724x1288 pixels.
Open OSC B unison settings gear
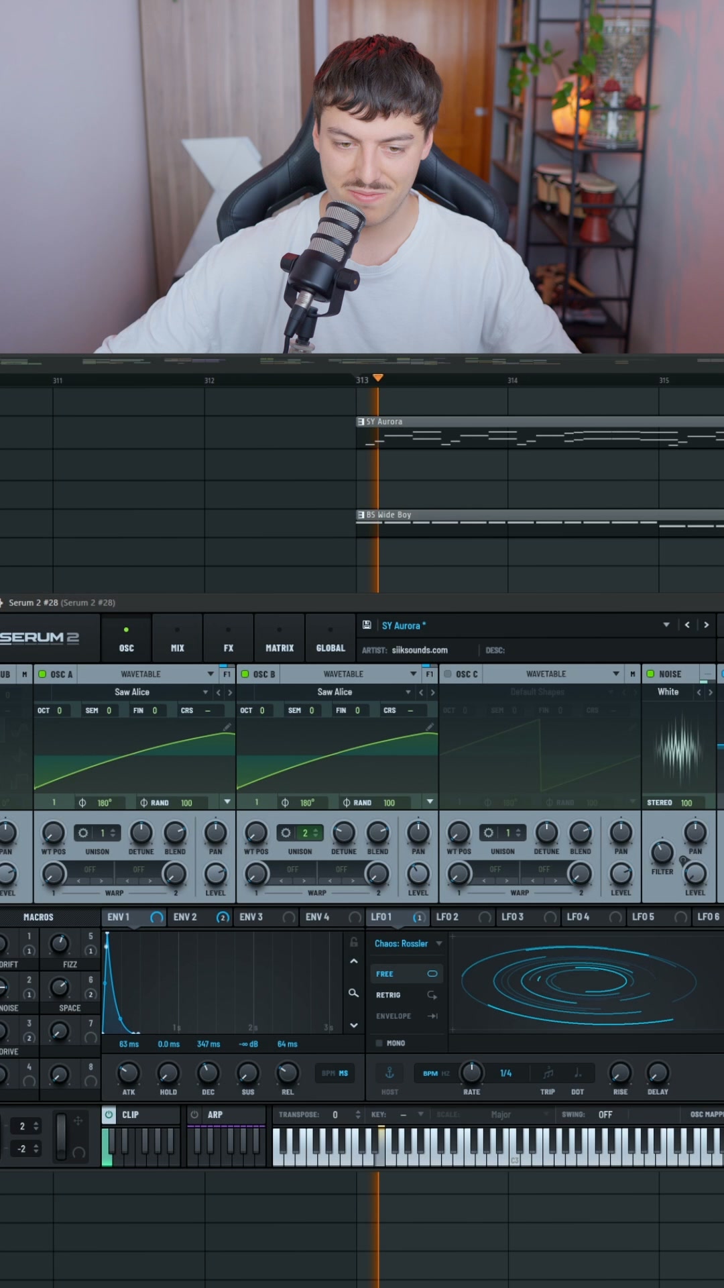point(286,833)
